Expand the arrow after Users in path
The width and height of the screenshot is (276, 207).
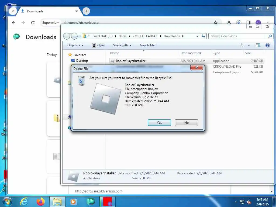coord(129,36)
